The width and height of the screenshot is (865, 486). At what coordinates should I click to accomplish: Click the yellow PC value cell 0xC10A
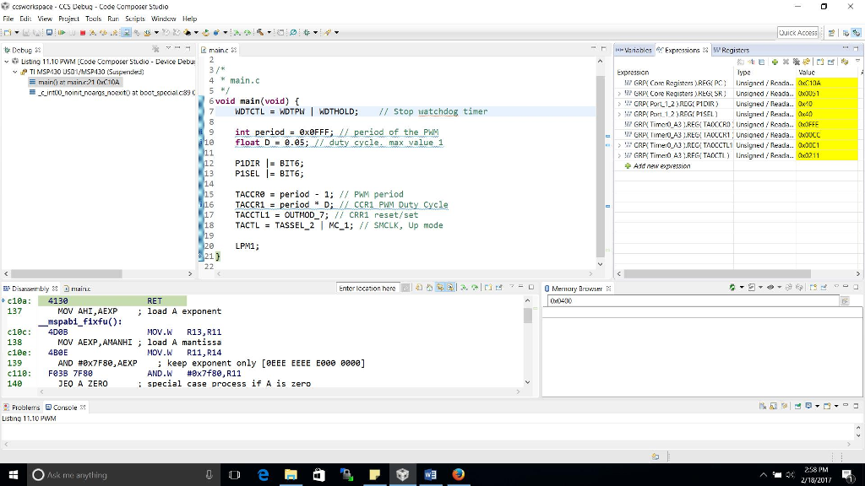tap(827, 84)
